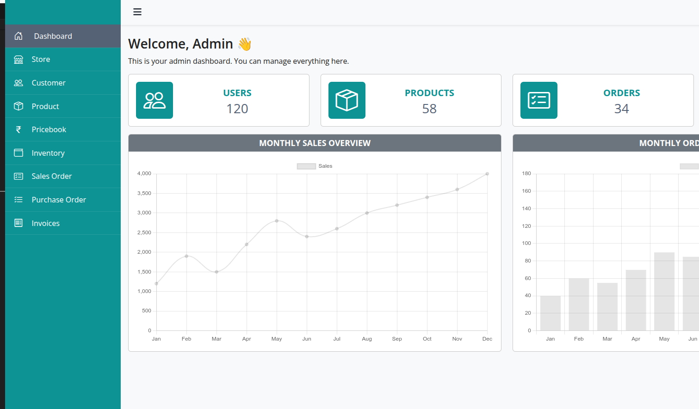The height and width of the screenshot is (409, 699).
Task: Click the Monthly Sales Overview header
Action: [x=315, y=143]
